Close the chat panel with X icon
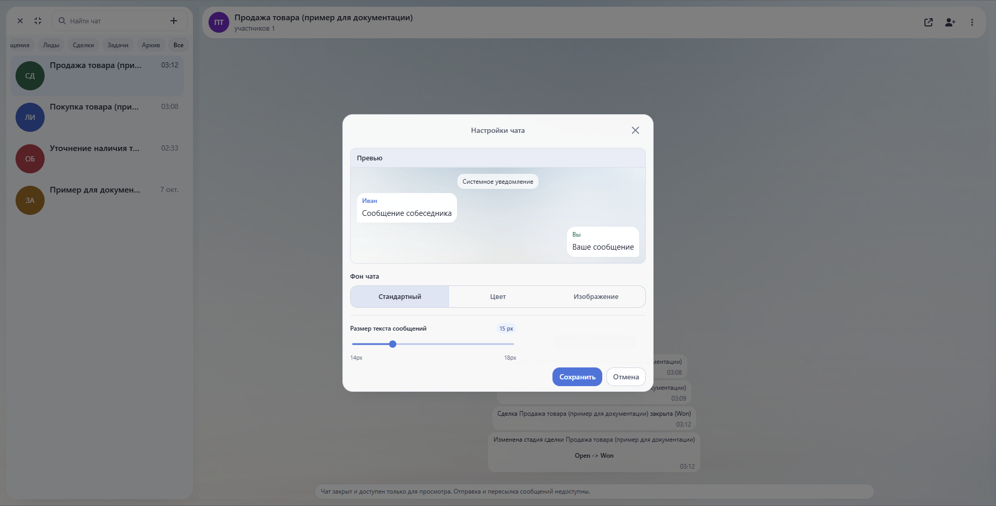 [x=20, y=21]
